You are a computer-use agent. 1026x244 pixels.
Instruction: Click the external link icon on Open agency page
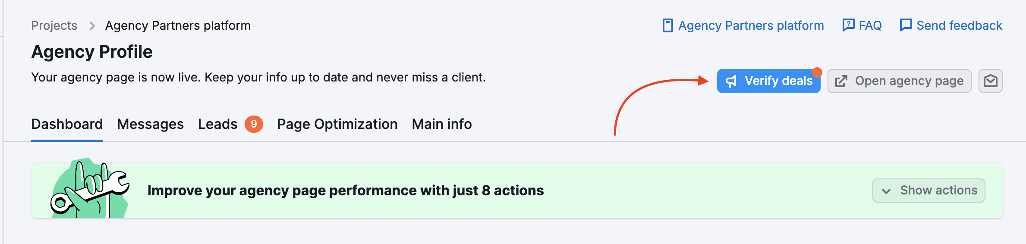coord(841,81)
